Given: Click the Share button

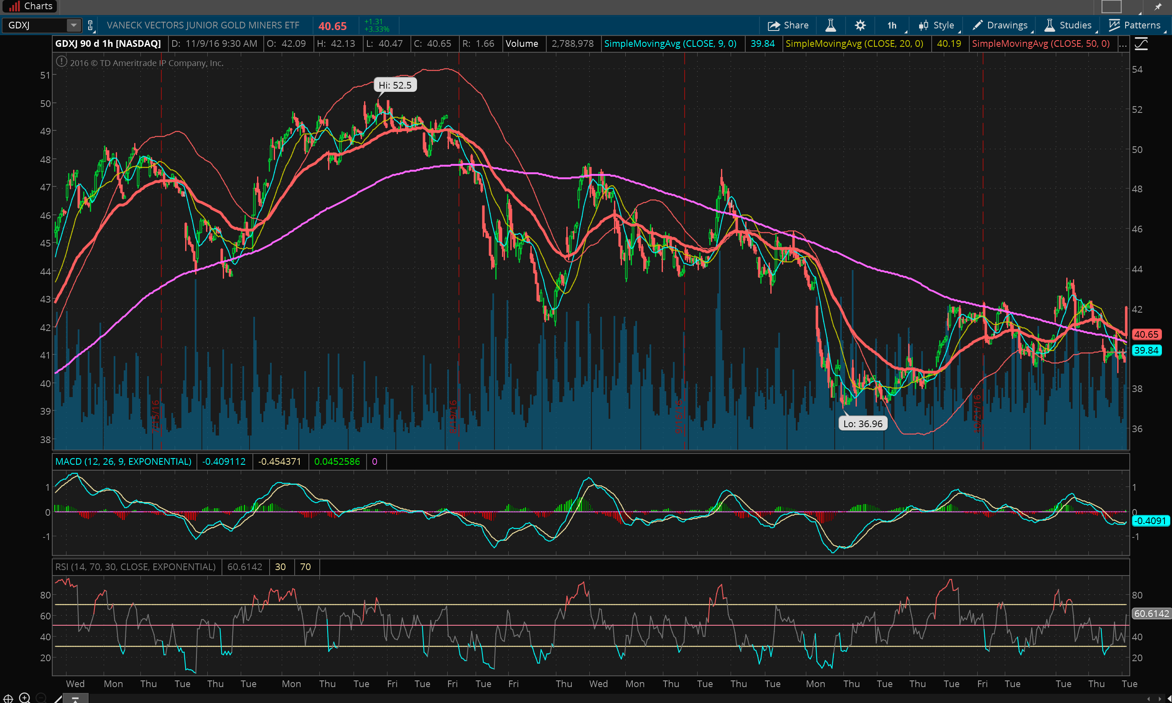Looking at the screenshot, I should click(x=788, y=25).
